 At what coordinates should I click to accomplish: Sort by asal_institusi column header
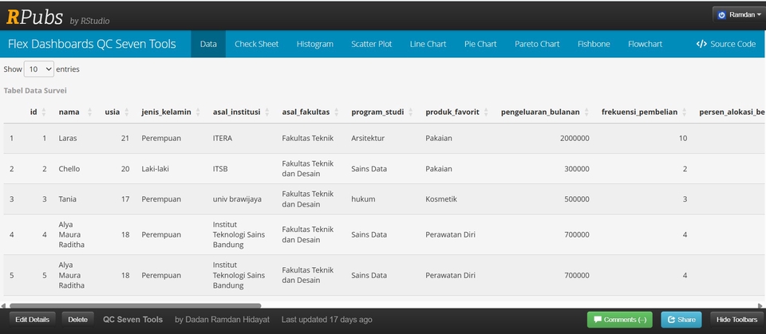(241, 112)
